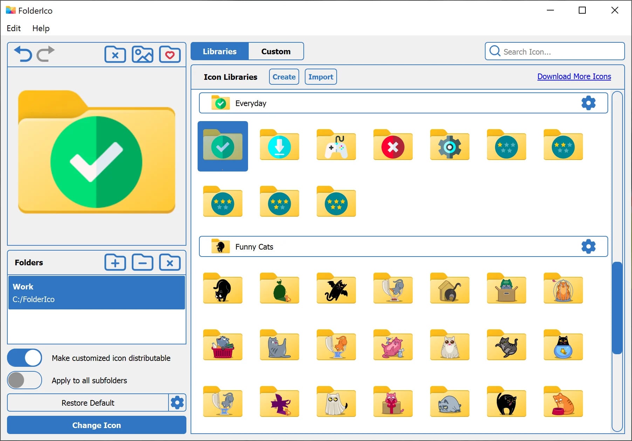Switch to the Custom tab
The height and width of the screenshot is (441, 632).
pos(276,51)
